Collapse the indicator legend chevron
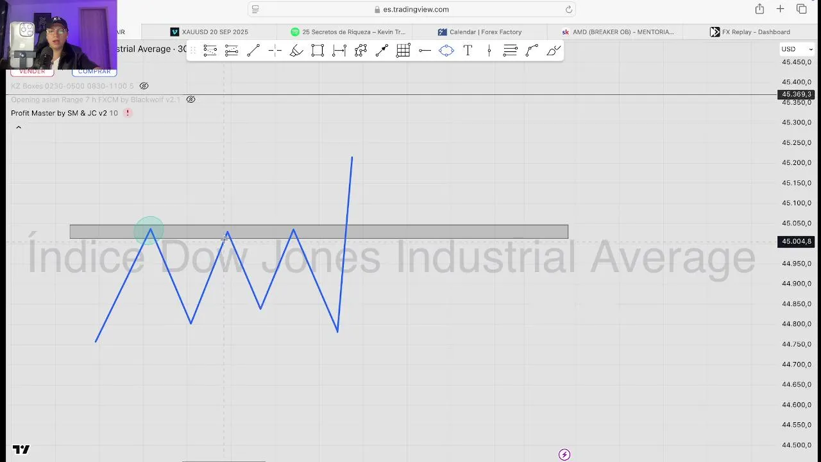821x462 pixels. click(19, 127)
